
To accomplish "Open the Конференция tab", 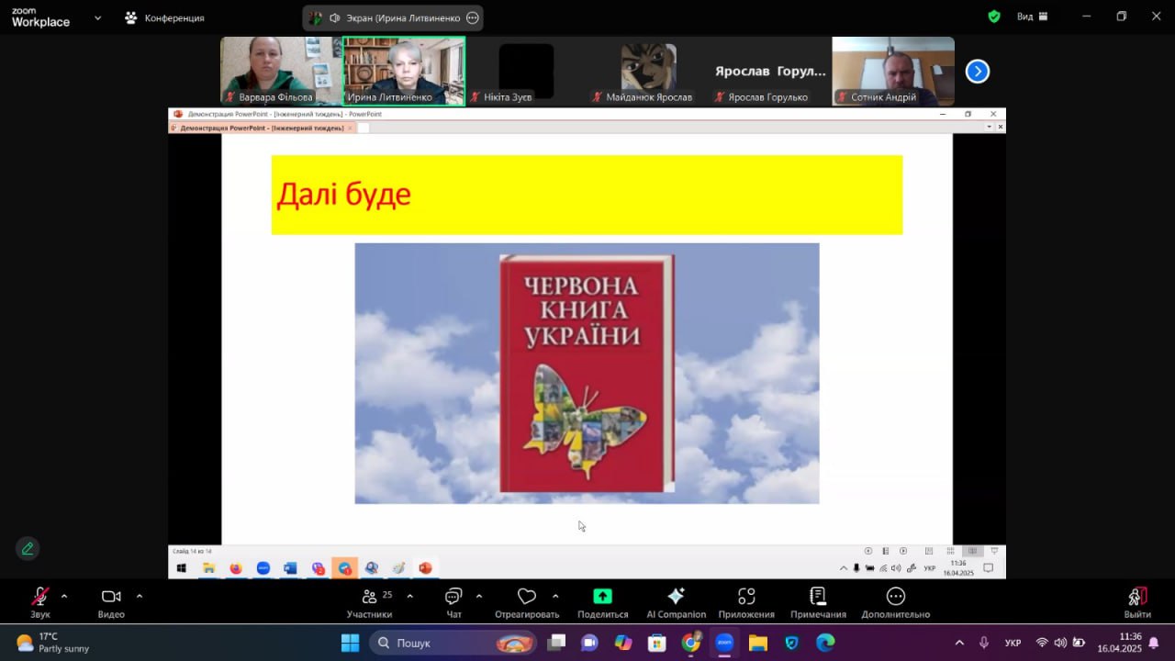I will tap(165, 17).
